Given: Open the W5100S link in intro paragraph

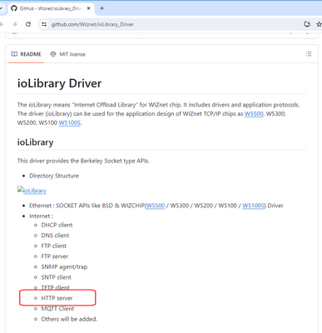Looking at the screenshot, I should coord(70,122).
